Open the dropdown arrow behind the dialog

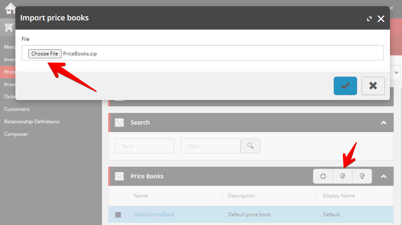click(396, 72)
